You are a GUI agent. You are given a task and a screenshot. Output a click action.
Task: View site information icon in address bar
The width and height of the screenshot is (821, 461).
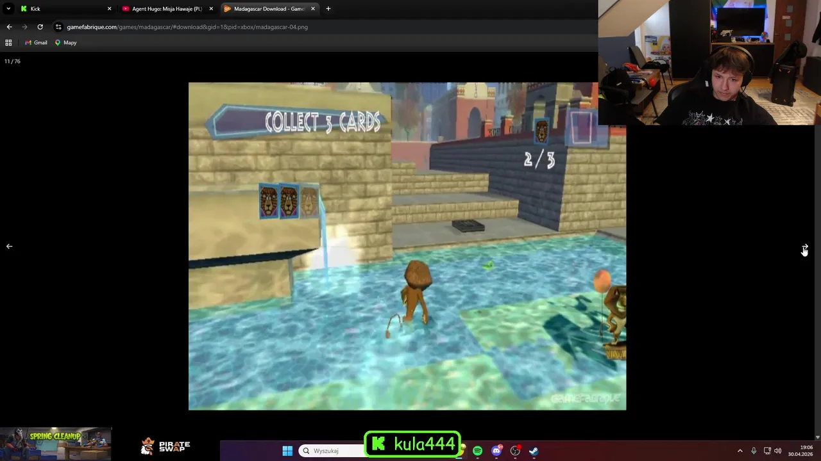58,27
